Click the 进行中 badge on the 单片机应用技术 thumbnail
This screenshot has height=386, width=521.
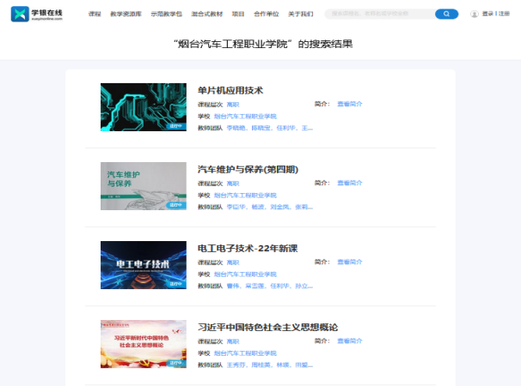(175, 126)
